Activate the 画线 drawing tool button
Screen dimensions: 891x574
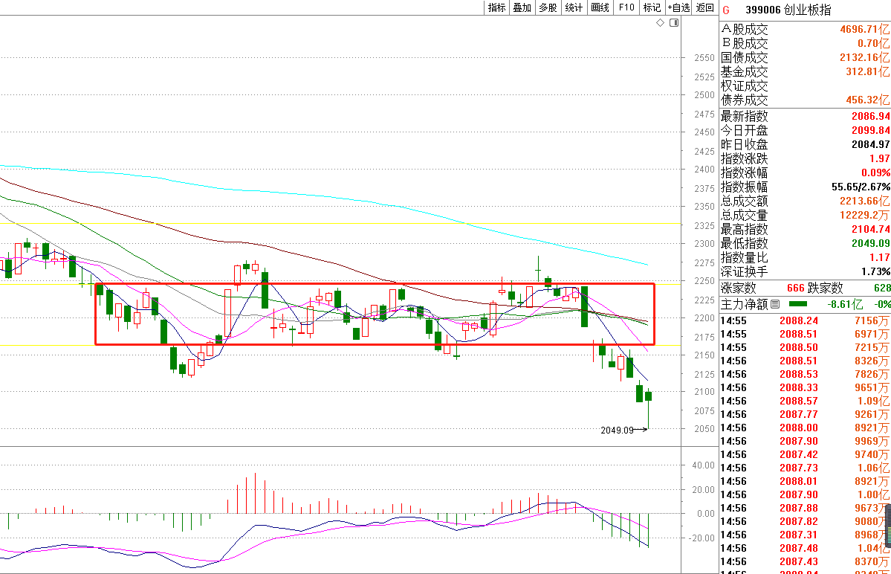coord(600,7)
